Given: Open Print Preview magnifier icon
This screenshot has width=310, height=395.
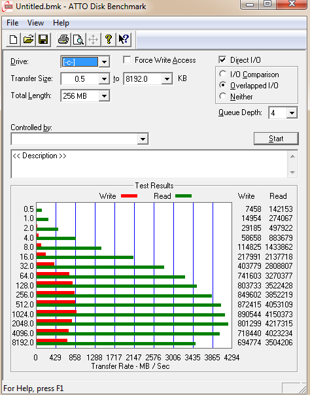Looking at the screenshot, I should pyautogui.click(x=78, y=39).
